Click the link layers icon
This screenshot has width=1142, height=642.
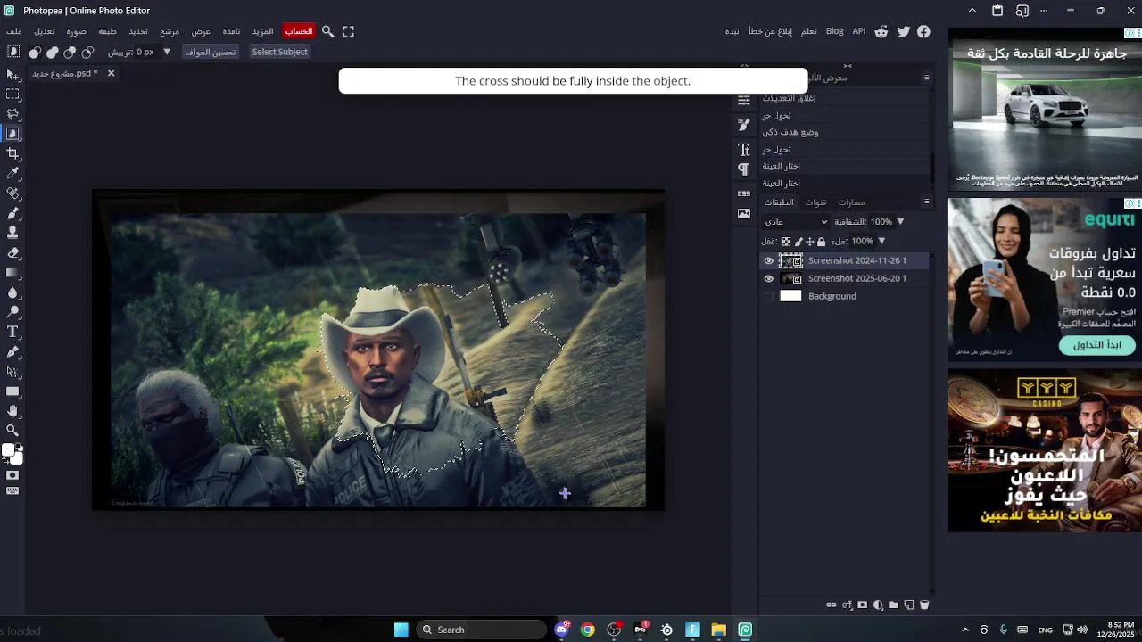tap(832, 605)
